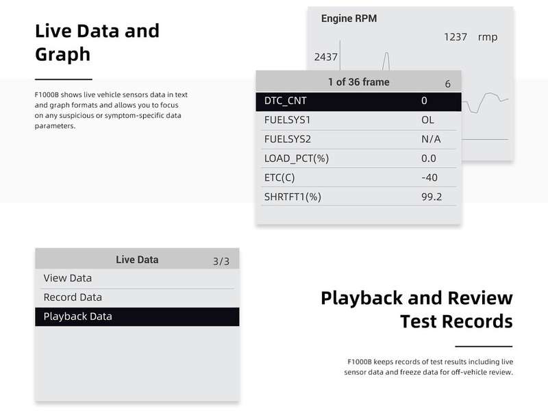Click the 2437 axis label on graph
The image size is (548, 411).
click(x=326, y=57)
